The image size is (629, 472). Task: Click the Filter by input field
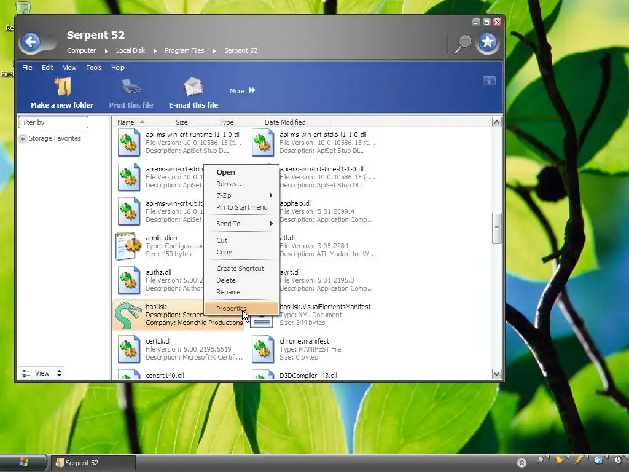53,122
